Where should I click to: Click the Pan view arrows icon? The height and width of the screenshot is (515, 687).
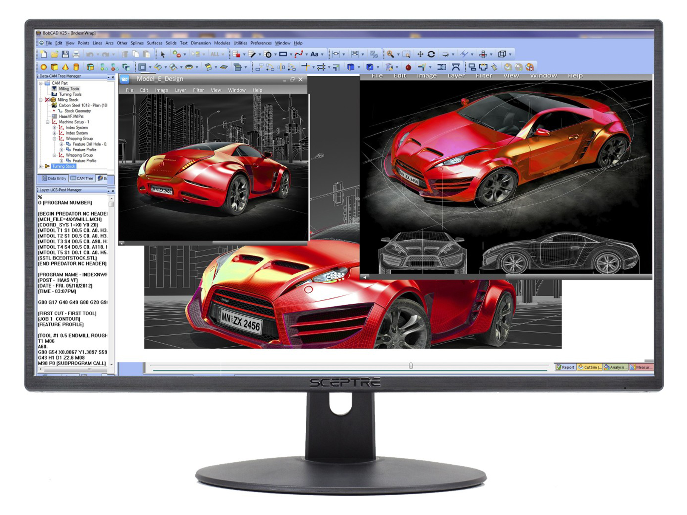click(x=420, y=54)
